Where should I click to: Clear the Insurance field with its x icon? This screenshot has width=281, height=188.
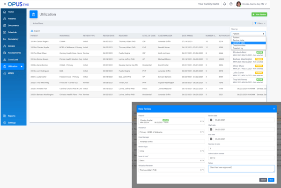point(201,132)
